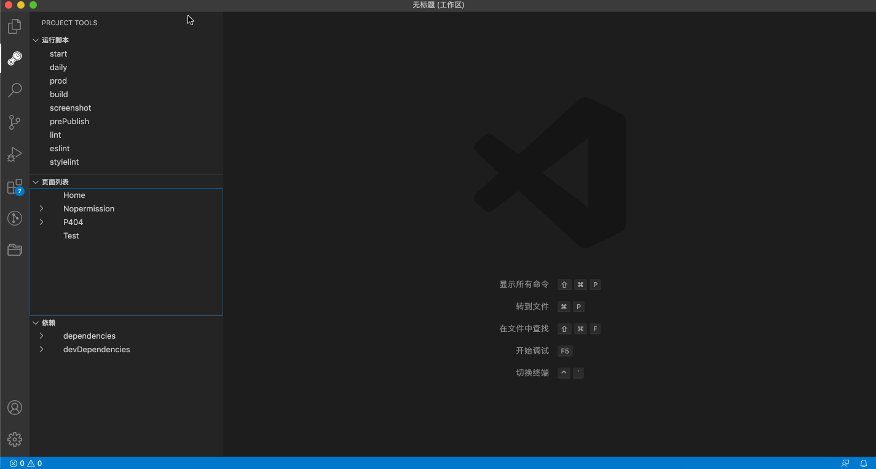876x469 pixels.
Task: Open the Extensions view with badge 7
Action: (x=15, y=186)
